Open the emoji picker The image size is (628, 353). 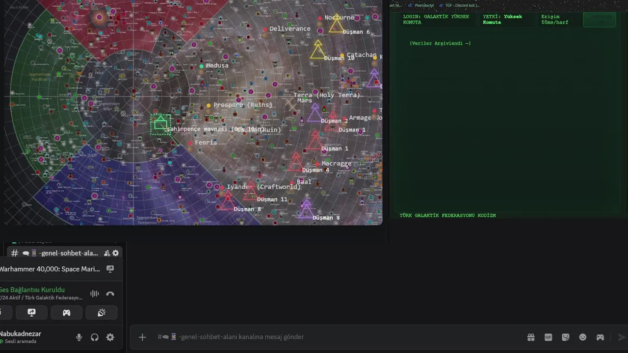(583, 337)
